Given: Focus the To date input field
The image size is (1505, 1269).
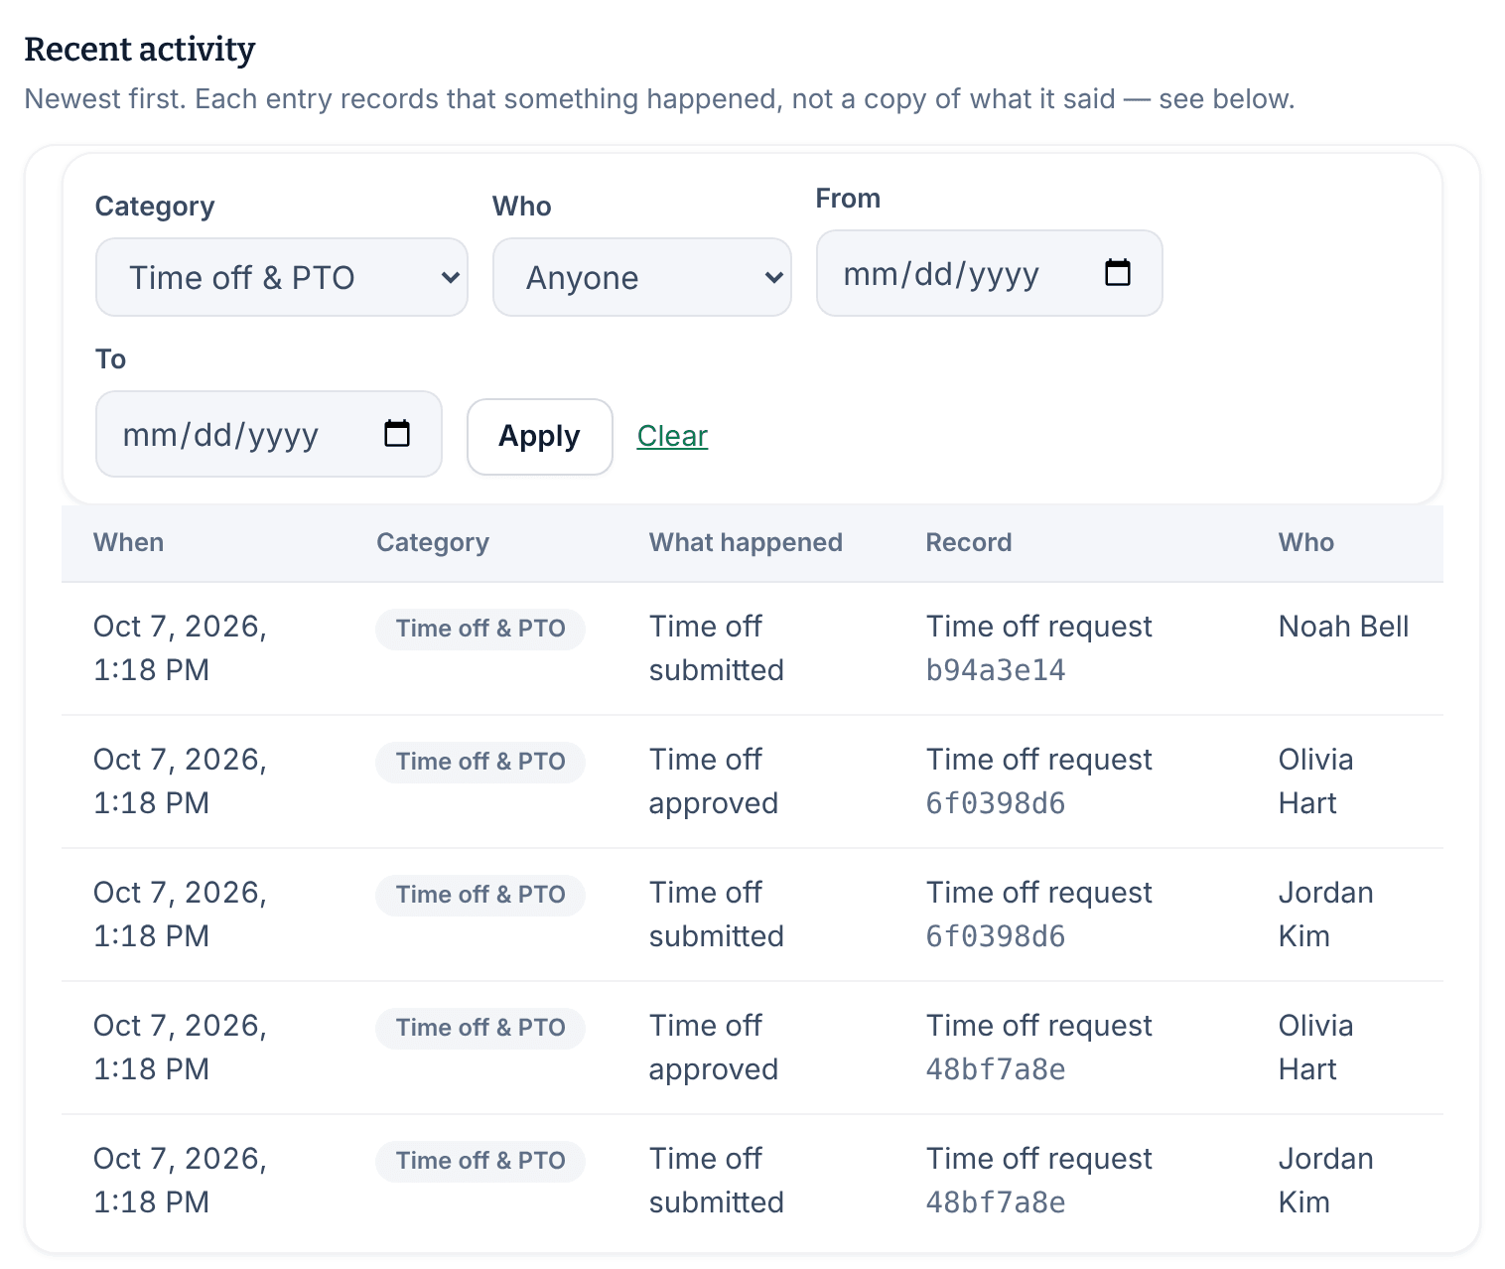Looking at the screenshot, I should (269, 434).
